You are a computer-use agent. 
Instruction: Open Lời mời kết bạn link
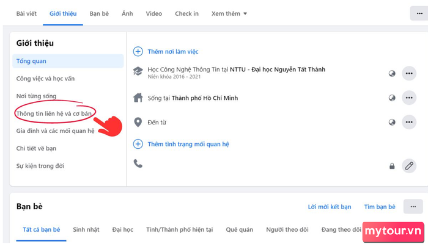(x=330, y=207)
